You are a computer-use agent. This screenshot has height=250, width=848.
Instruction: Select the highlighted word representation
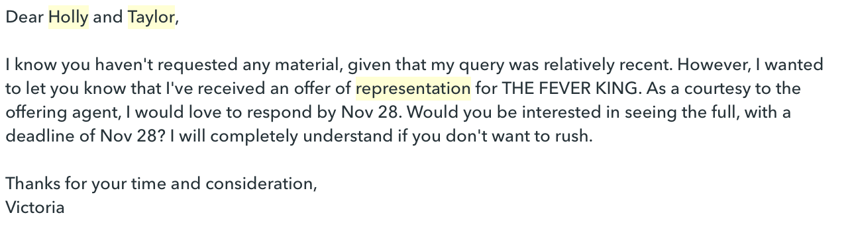coord(413,89)
